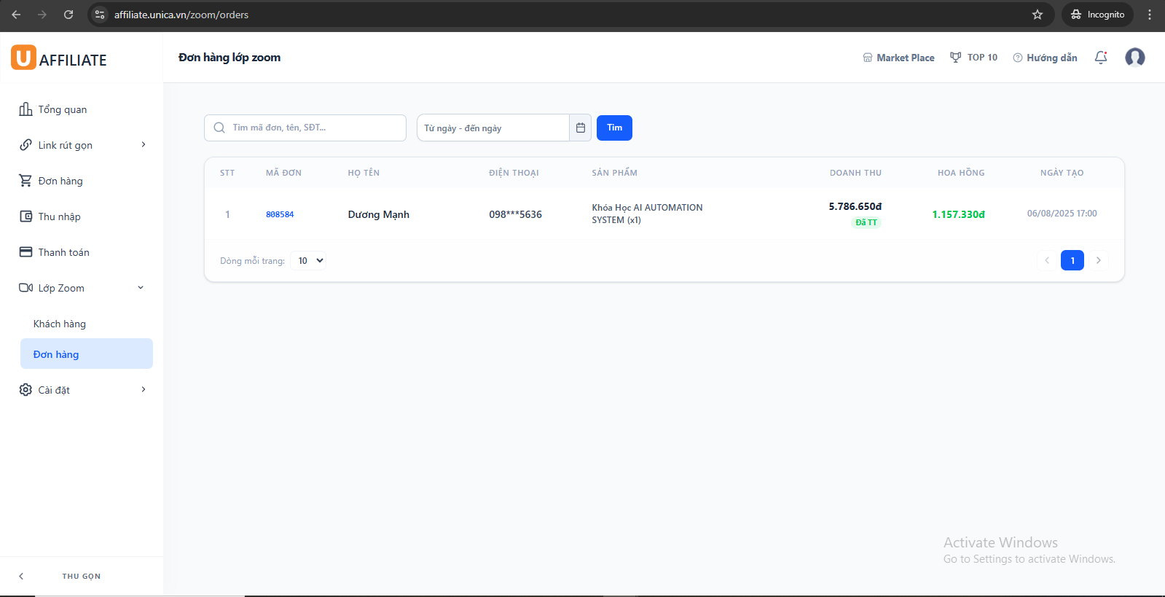Reload the page in browser

point(68,15)
